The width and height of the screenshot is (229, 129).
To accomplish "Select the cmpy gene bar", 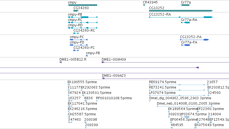I will 83,5.
